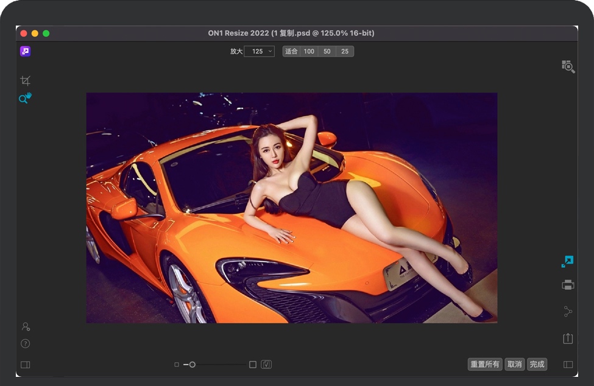Click the small thumbnail size icon
Viewport: 594px width, 386px height.
point(177,365)
